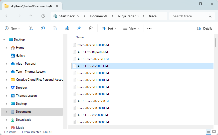The height and width of the screenshot is (135, 218).
Task: Open Algo - Personal OneDrive folder
Action: 26,64
